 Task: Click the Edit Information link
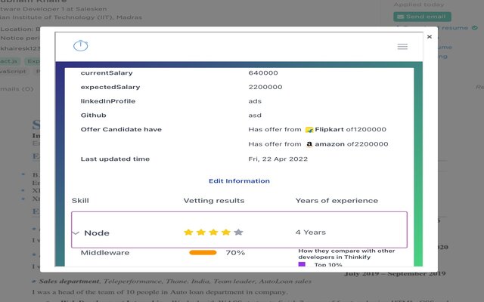pyautogui.click(x=239, y=181)
